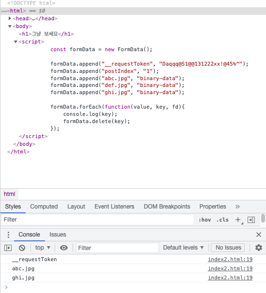Select the closing script tag row
The width and height of the screenshot is (266, 293).
[x=33, y=136]
